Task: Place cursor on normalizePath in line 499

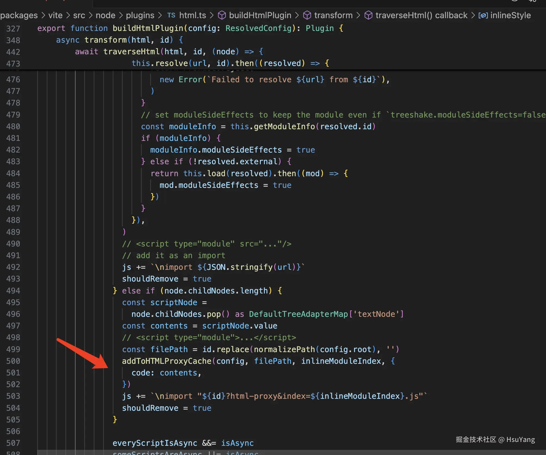Action: click(x=284, y=349)
